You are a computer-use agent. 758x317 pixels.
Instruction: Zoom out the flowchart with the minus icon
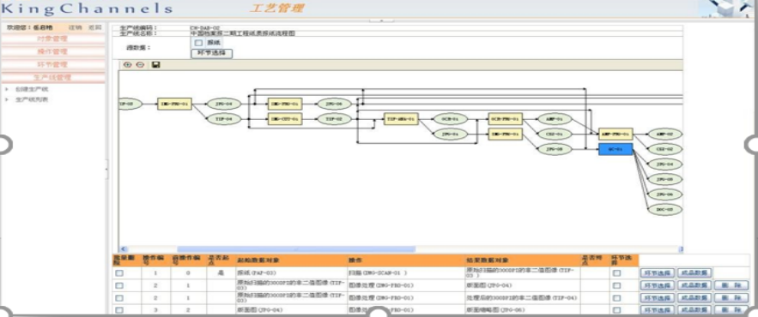[140, 64]
